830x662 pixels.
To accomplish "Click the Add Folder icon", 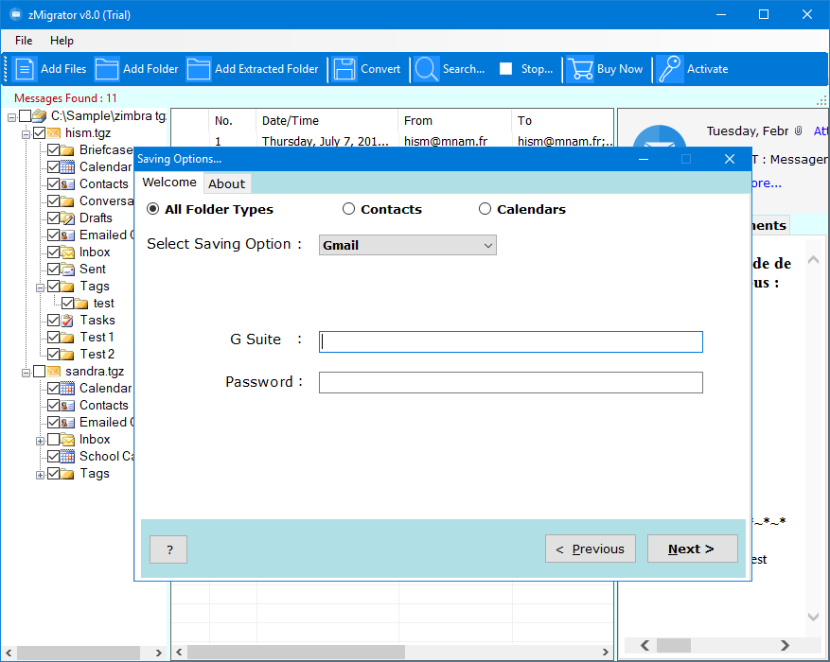I will coord(107,69).
